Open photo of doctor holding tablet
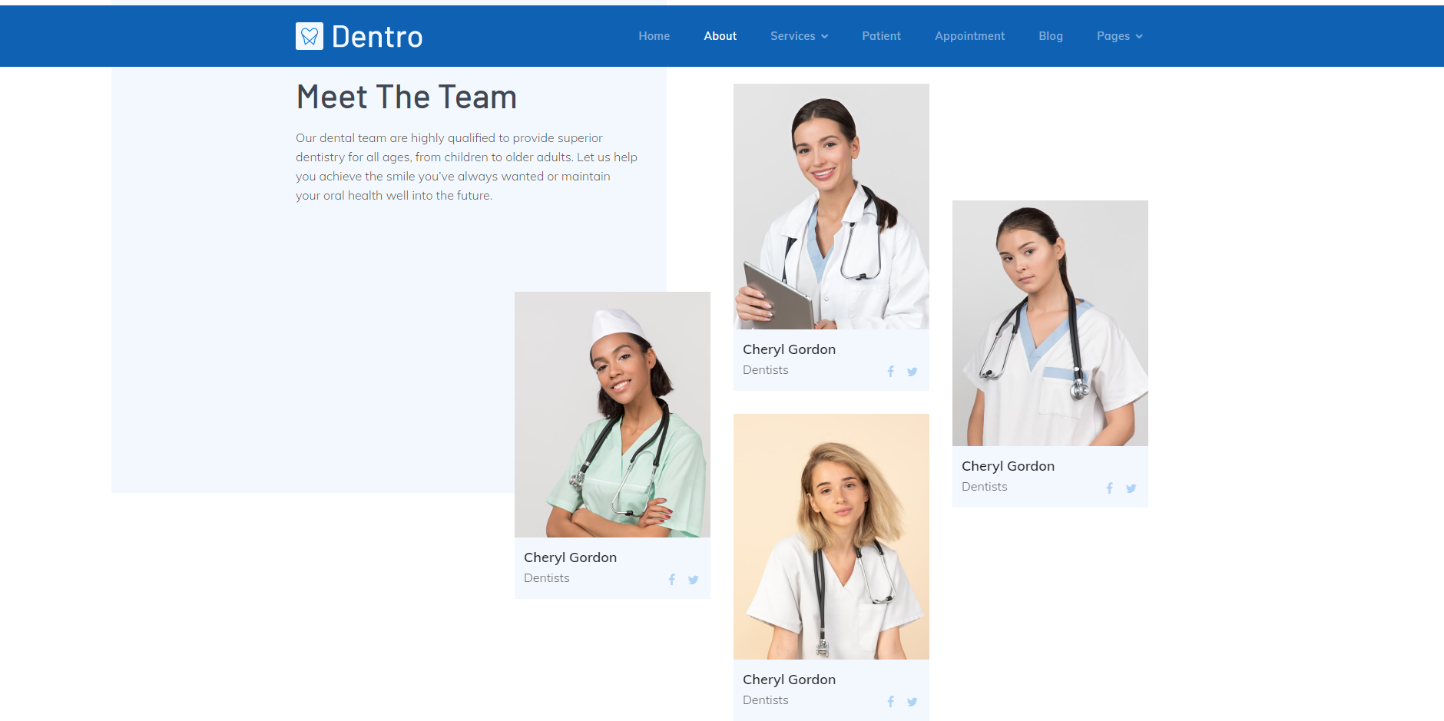The image size is (1444, 721). click(x=831, y=207)
